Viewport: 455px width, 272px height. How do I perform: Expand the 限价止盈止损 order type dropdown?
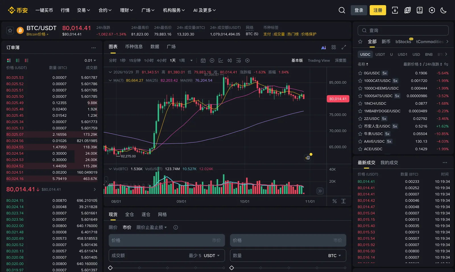click(x=152, y=227)
